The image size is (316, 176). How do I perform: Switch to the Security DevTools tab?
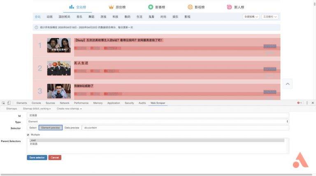pos(129,103)
